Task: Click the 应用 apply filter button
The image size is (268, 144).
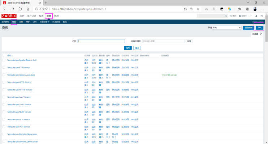Action: 128,48
